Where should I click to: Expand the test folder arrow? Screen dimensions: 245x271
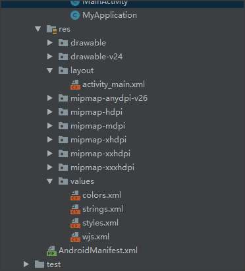26,264
